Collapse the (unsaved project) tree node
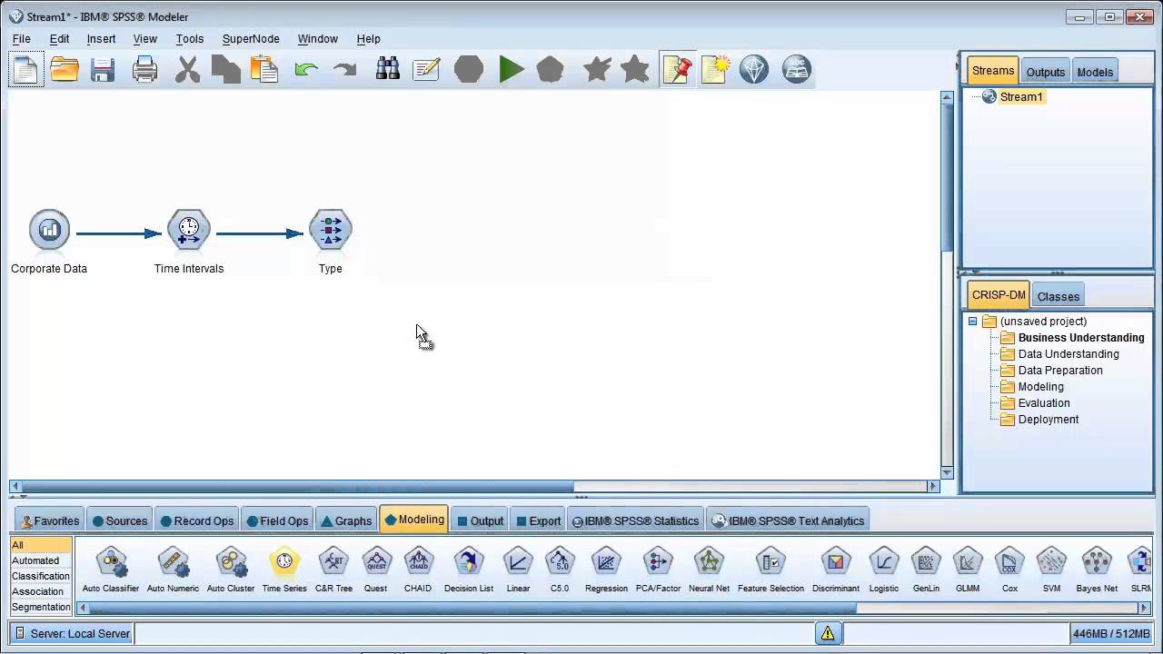The height and width of the screenshot is (654, 1163). click(x=972, y=322)
